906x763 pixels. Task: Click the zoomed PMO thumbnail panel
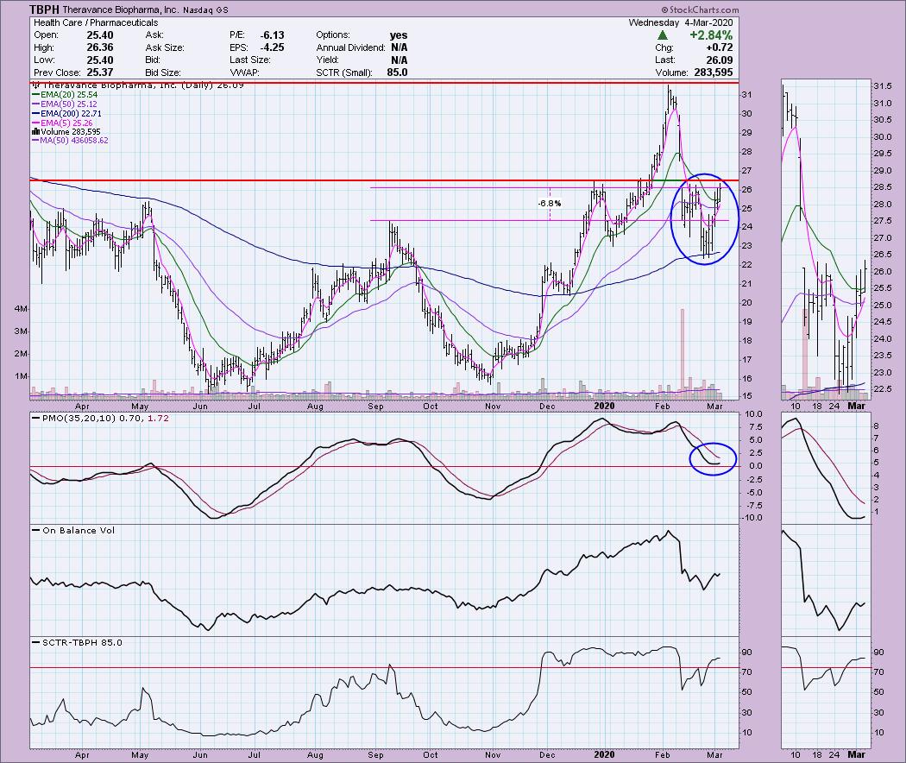click(825, 468)
